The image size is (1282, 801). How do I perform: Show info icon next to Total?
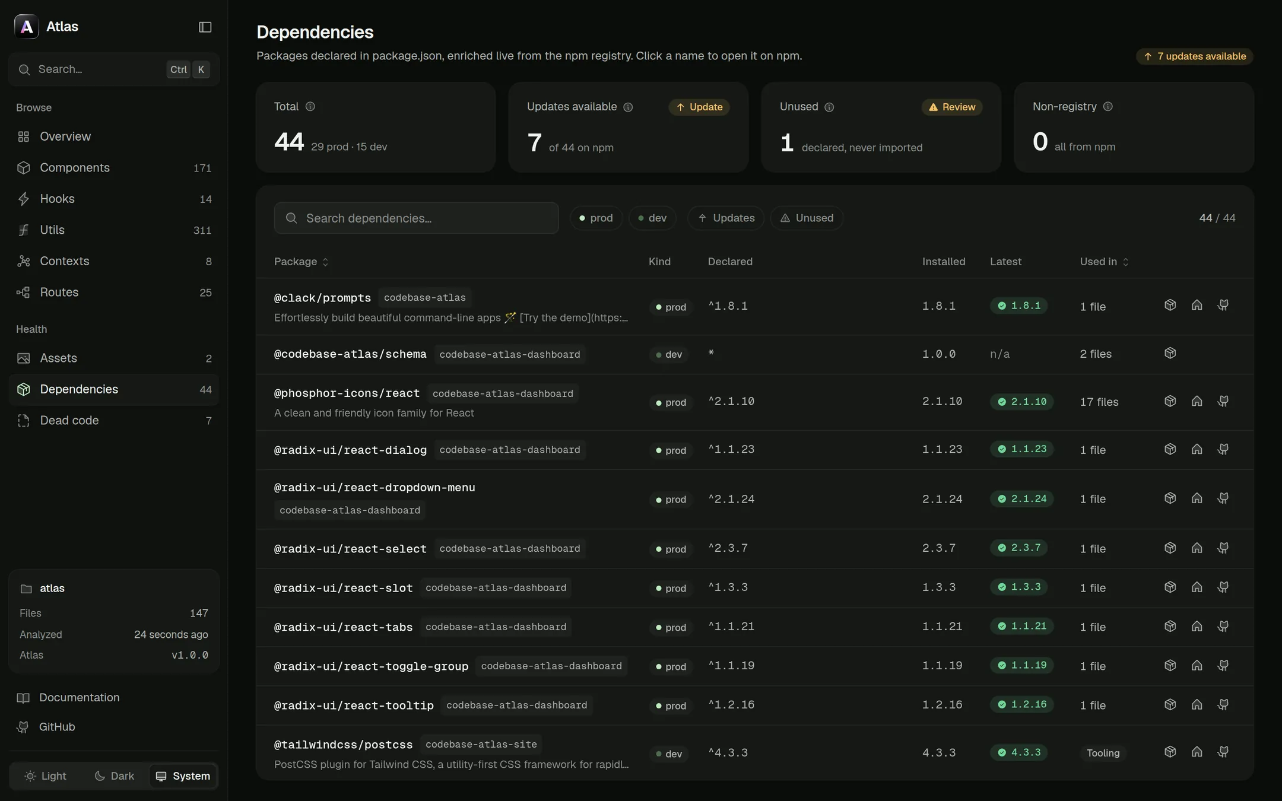pyautogui.click(x=310, y=106)
